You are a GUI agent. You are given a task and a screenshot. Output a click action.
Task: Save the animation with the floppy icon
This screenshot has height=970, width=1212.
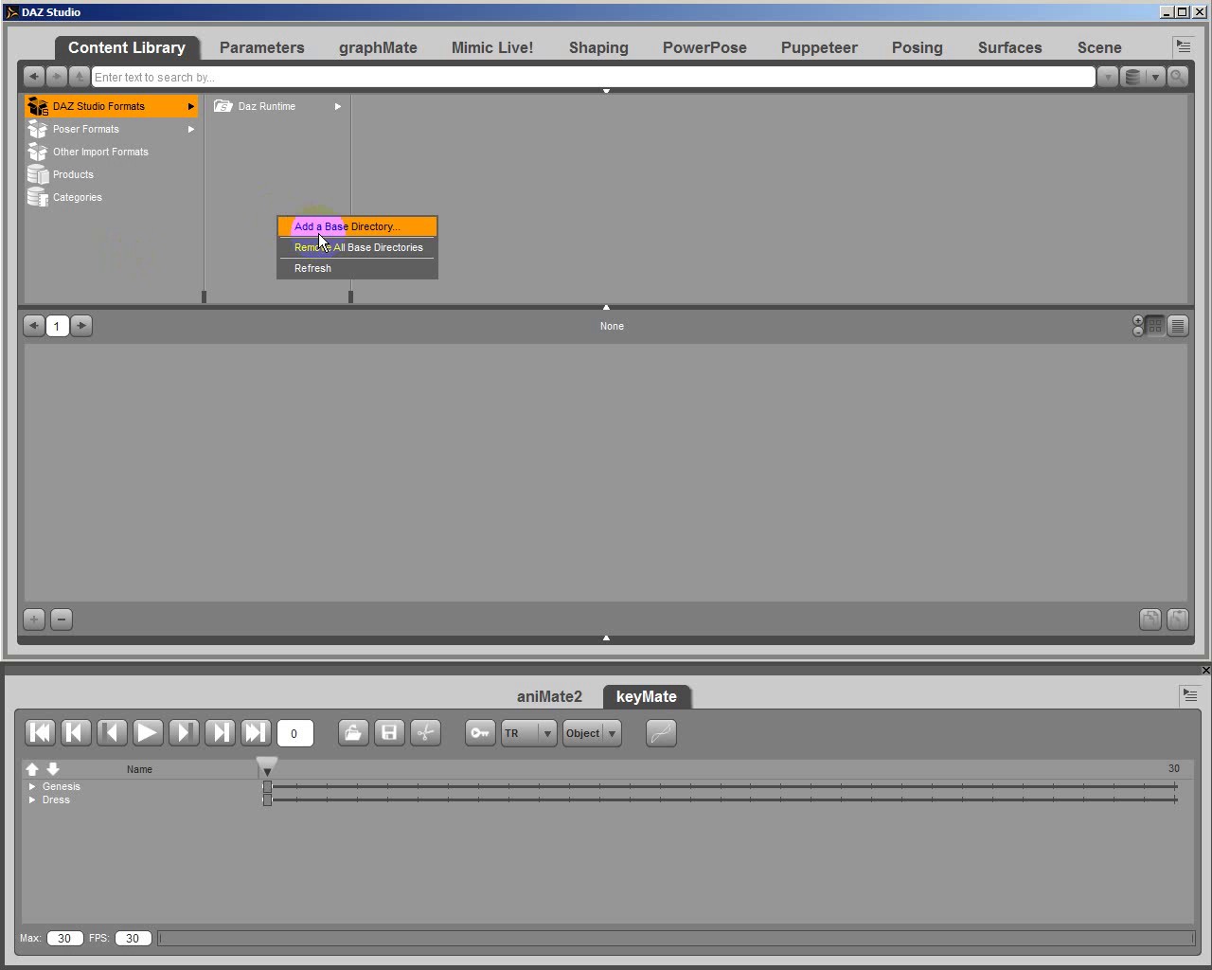(x=389, y=732)
